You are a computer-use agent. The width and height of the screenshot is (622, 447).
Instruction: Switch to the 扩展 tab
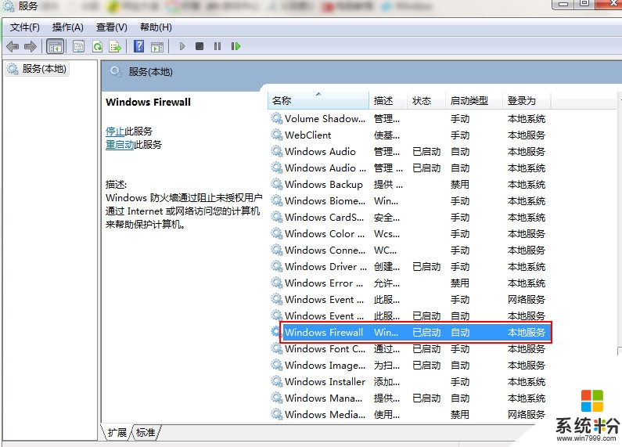pos(117,432)
